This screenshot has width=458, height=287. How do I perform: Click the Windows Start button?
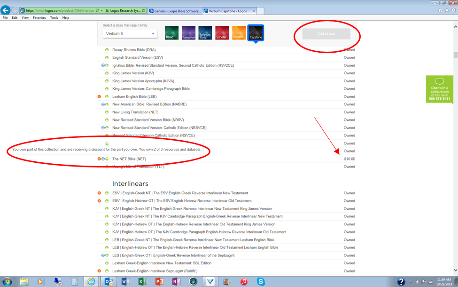pos(7,282)
